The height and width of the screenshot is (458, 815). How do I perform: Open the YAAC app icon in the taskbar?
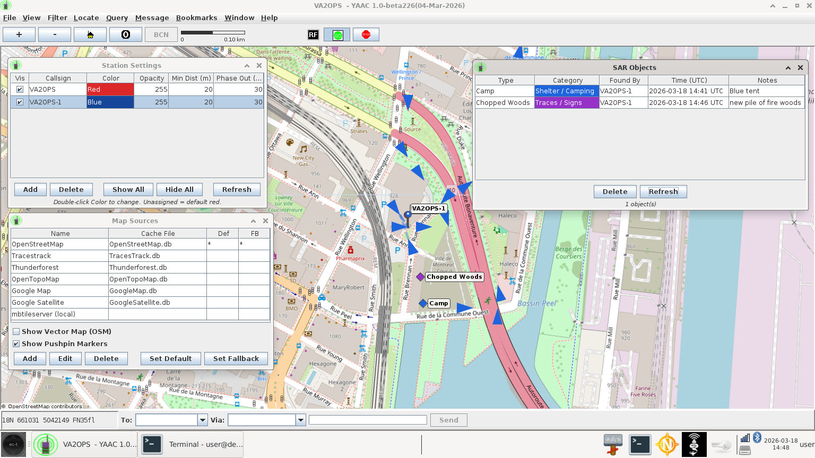click(46, 445)
